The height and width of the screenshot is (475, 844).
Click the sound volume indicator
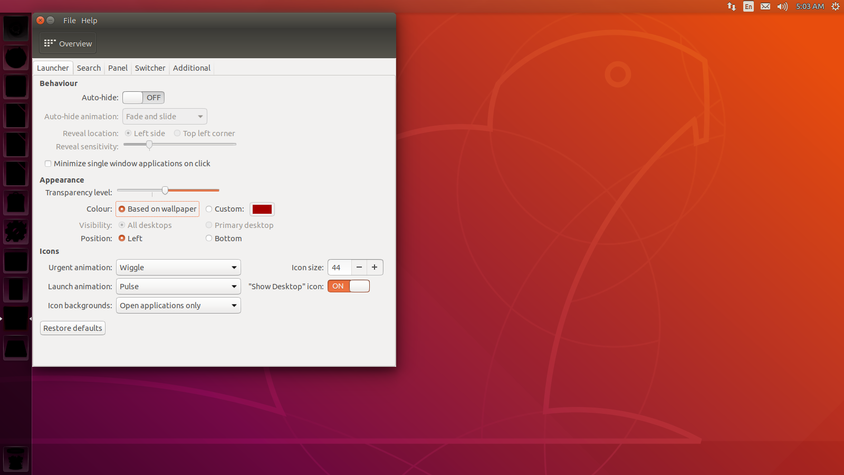point(782,6)
